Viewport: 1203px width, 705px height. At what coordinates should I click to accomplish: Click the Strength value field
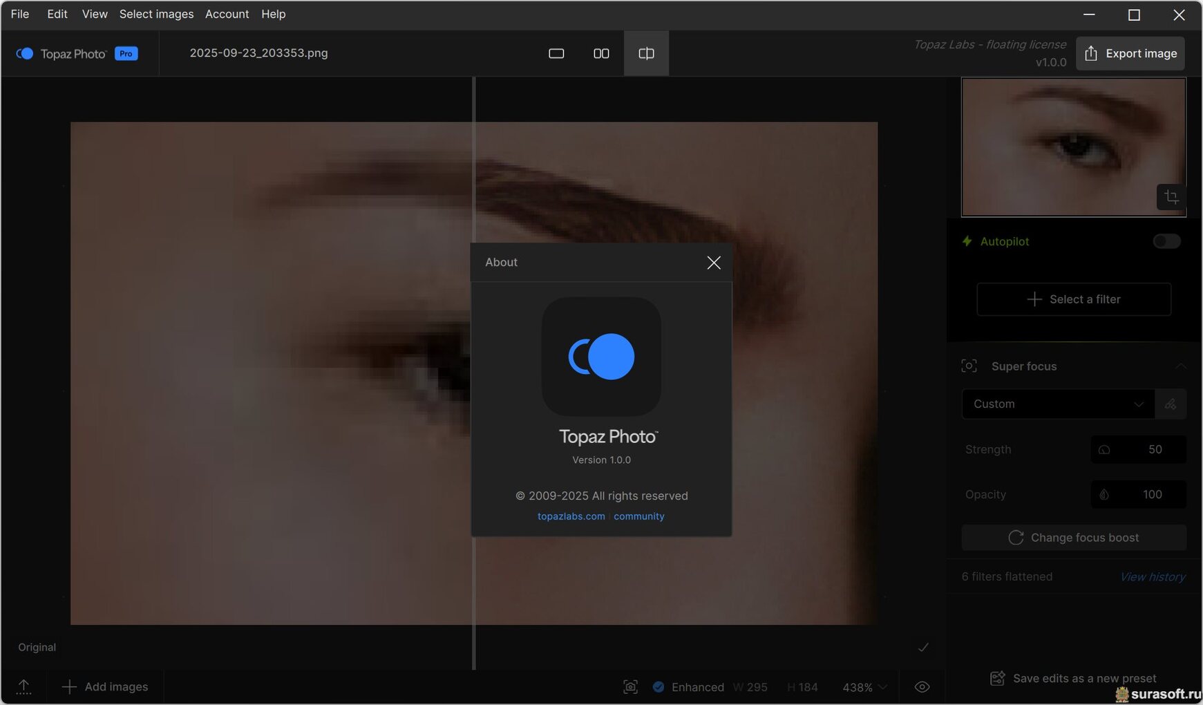coord(1138,449)
